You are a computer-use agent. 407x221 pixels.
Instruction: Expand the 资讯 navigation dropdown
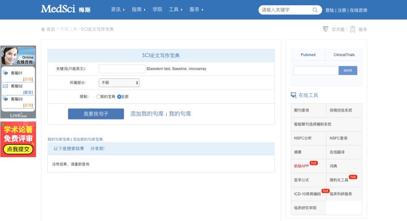(115, 10)
